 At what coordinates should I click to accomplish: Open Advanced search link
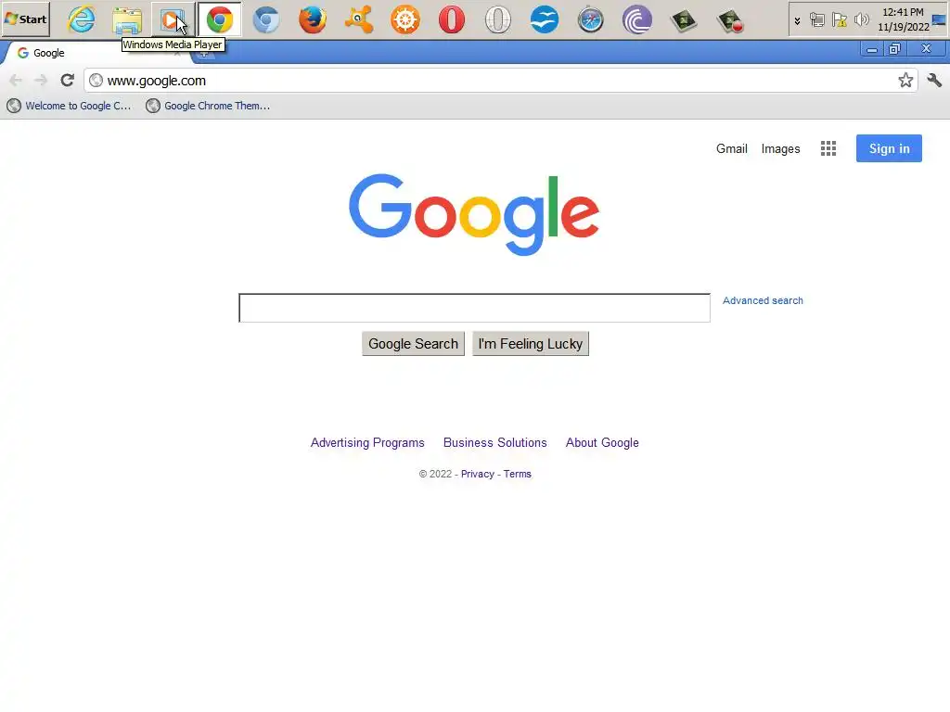click(763, 300)
